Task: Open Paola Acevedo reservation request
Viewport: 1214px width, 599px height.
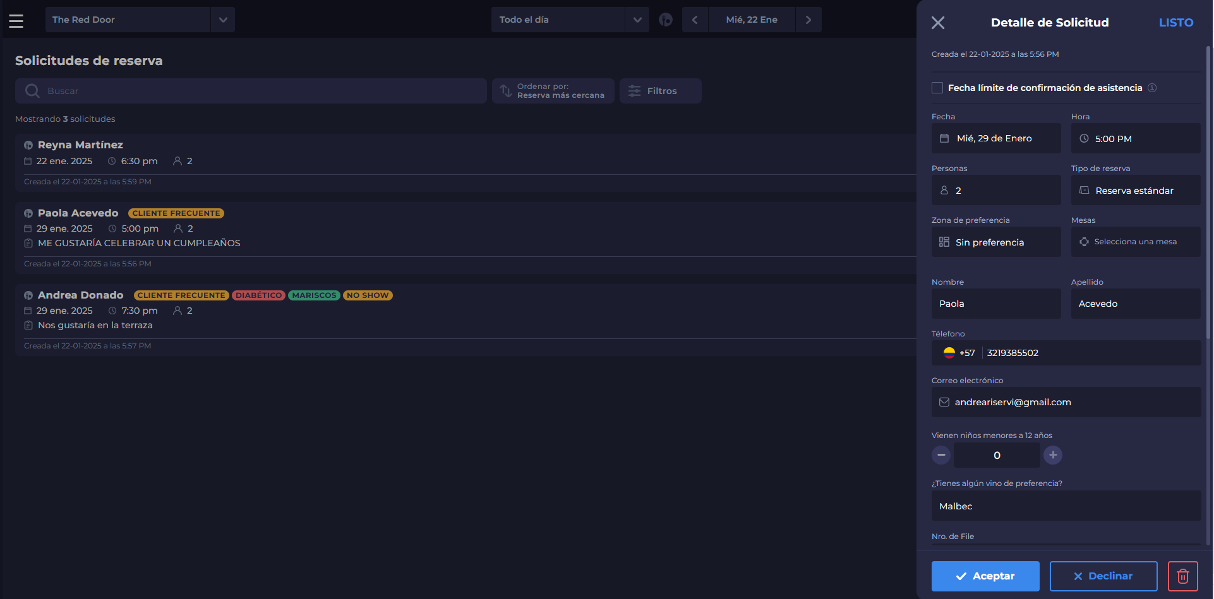Action: 466,238
